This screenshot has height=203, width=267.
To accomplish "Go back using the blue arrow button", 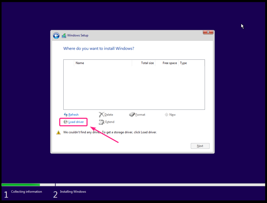I will coord(56,36).
